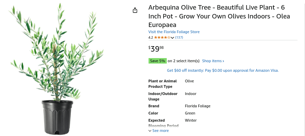Click the 4.2 rating number
This screenshot has width=305, height=136.
tap(151, 37)
